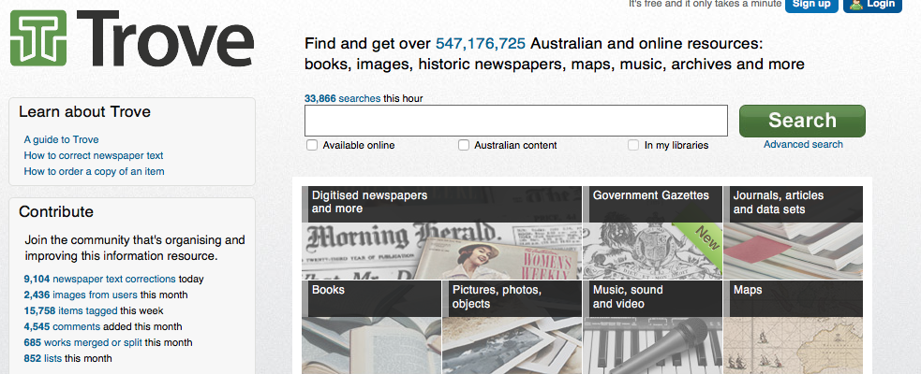Image resolution: width=921 pixels, height=374 pixels.
Task: Browse the Books category tile
Action: (x=371, y=325)
